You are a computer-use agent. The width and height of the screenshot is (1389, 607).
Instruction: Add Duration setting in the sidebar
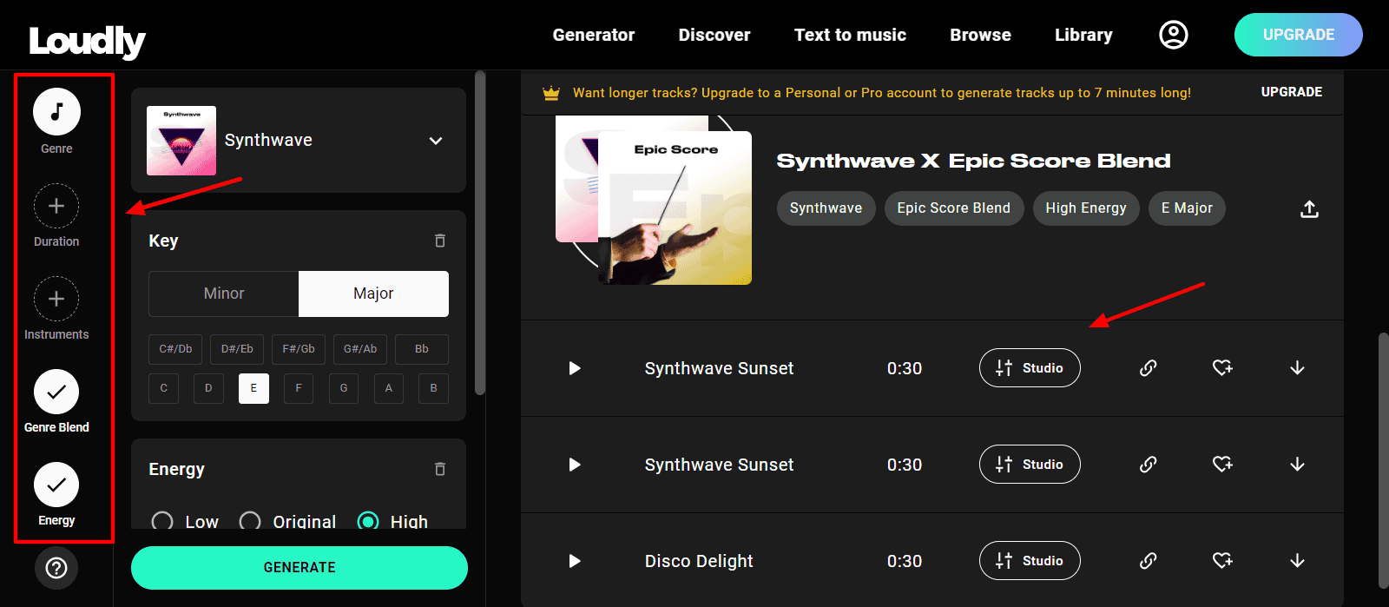(x=56, y=206)
